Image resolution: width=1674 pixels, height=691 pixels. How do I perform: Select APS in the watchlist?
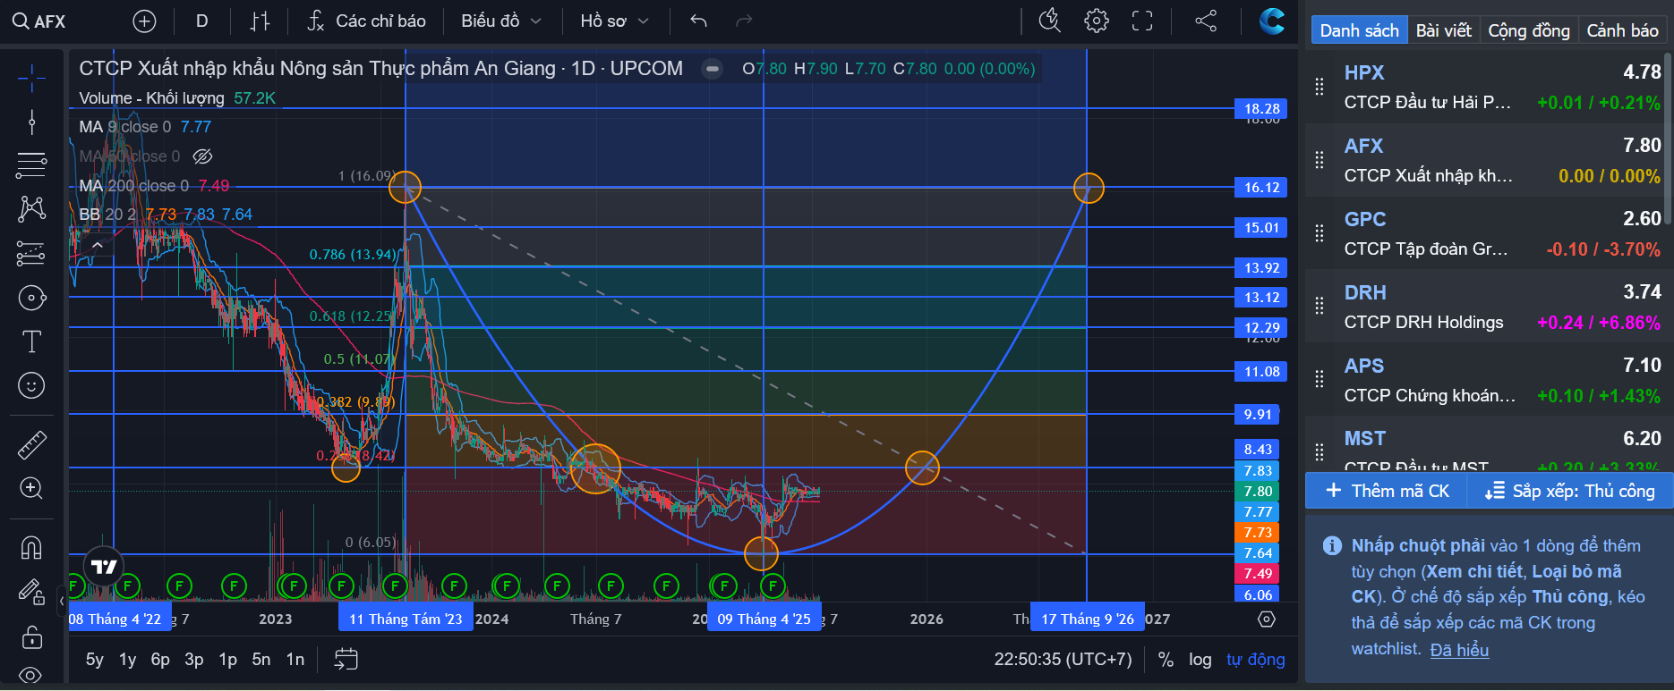coord(1484,380)
